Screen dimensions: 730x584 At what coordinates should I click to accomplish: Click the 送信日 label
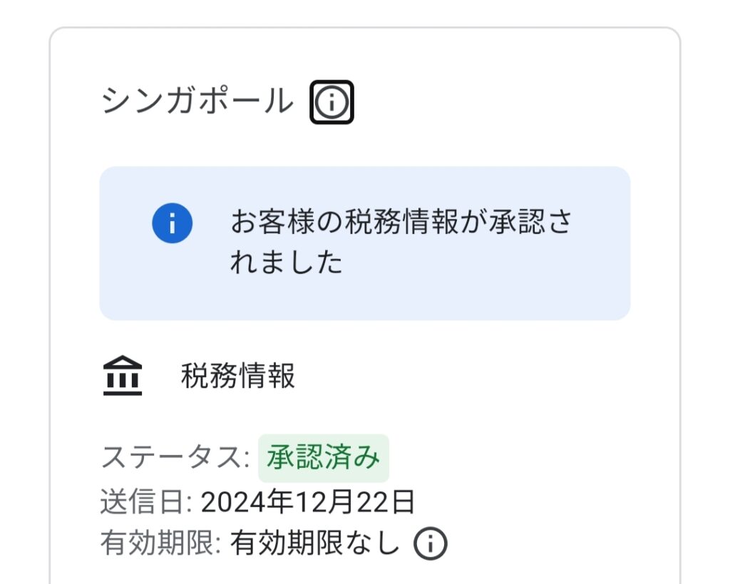(x=146, y=502)
